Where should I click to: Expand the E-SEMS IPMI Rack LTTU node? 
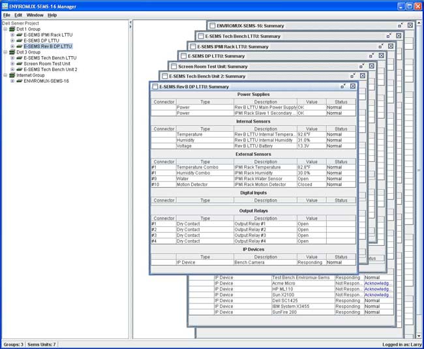12,35
